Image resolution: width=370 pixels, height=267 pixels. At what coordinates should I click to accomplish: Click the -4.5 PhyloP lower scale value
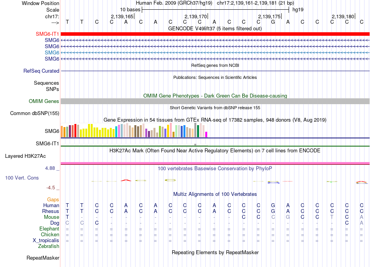[x=51, y=188]
